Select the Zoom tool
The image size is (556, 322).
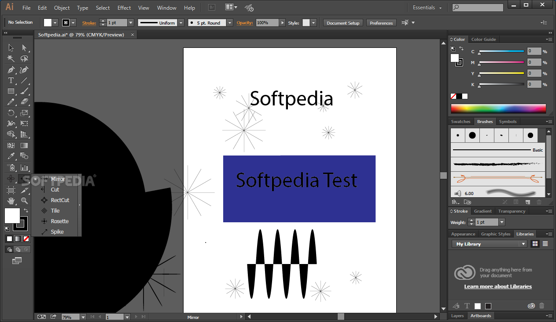(24, 201)
